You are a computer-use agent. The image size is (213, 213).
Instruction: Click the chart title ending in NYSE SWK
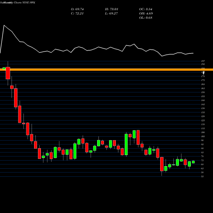[x=17, y=3]
